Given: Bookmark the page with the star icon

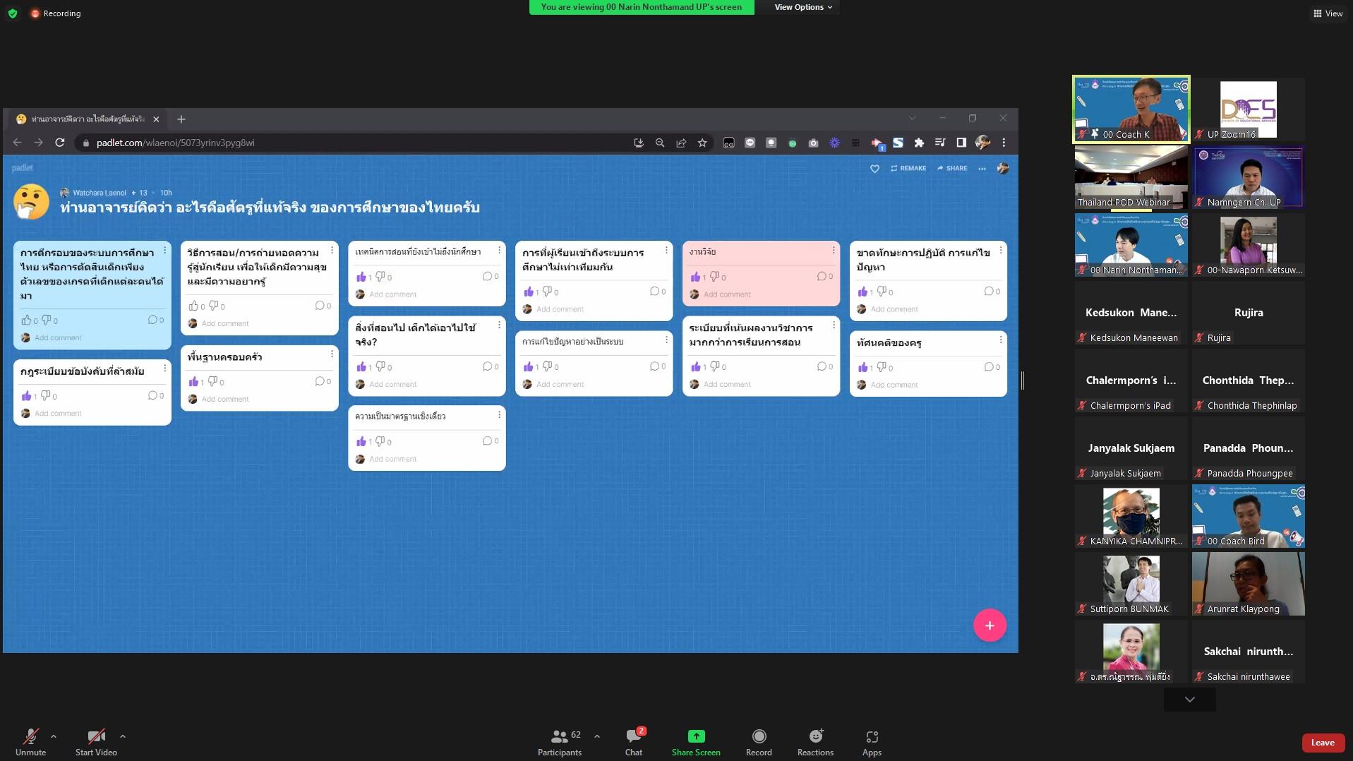Looking at the screenshot, I should [x=702, y=143].
